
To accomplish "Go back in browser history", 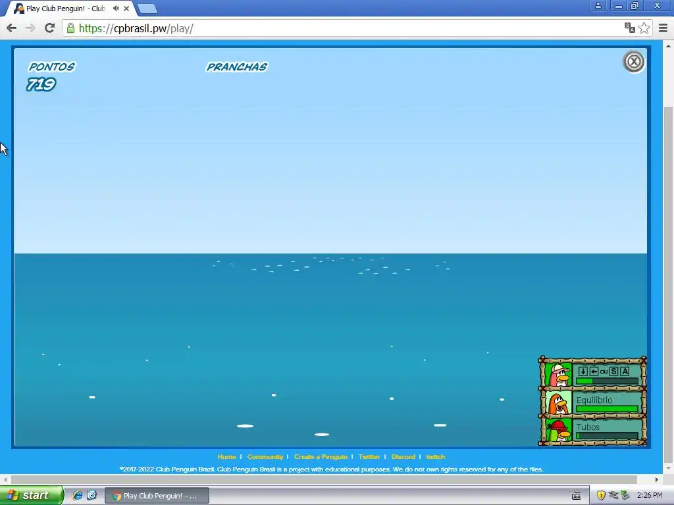I will [x=12, y=28].
